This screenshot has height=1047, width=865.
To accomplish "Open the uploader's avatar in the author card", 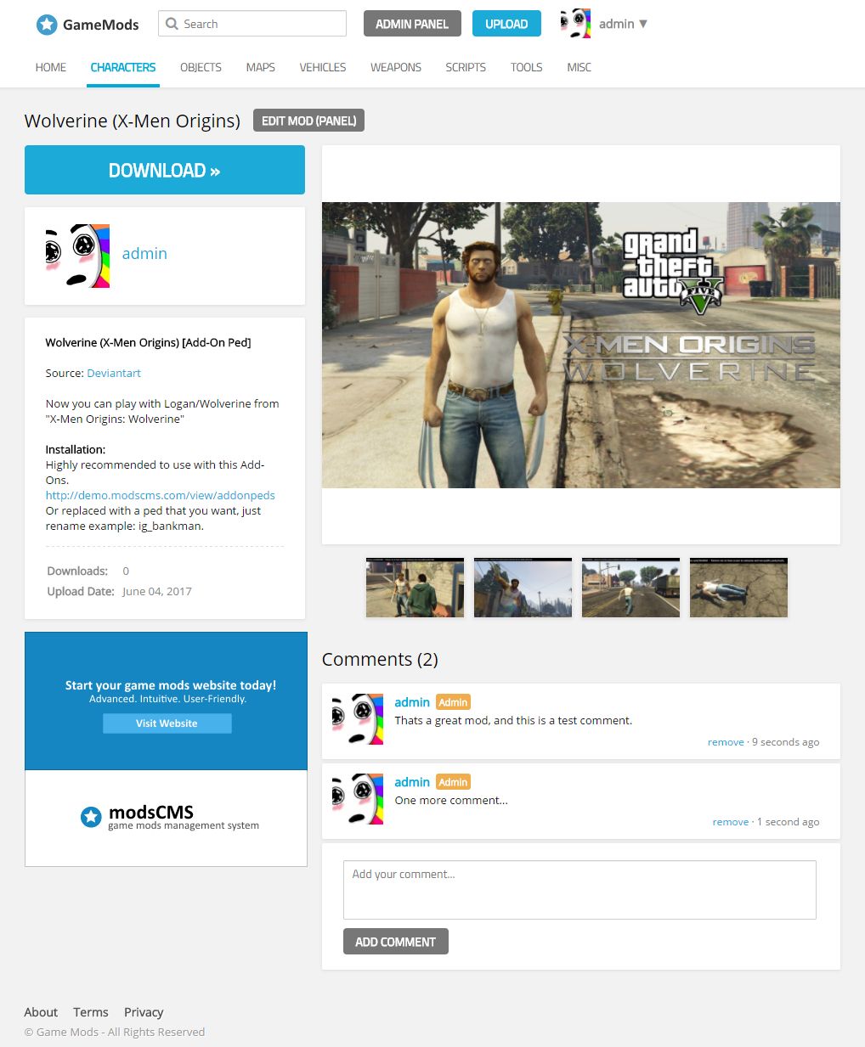I will tap(77, 256).
